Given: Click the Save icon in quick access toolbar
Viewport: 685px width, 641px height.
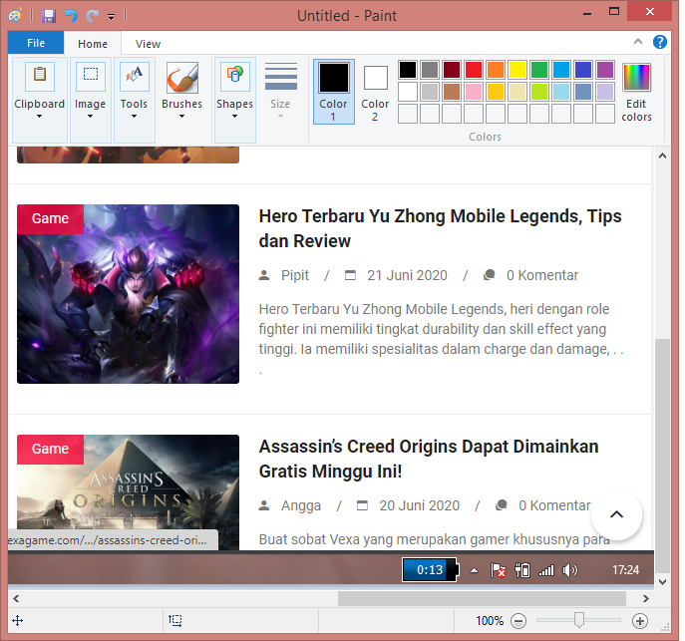Looking at the screenshot, I should [49, 16].
